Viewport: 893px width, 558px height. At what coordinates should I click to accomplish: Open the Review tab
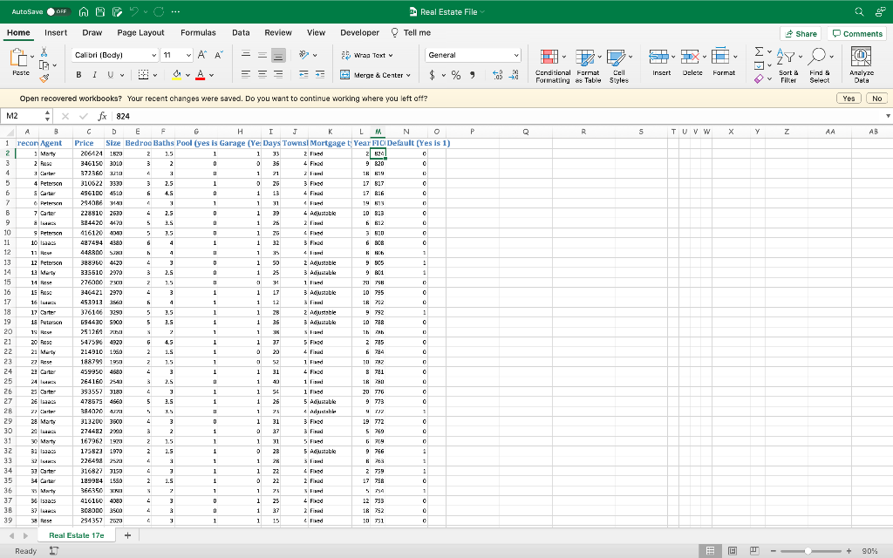point(278,32)
